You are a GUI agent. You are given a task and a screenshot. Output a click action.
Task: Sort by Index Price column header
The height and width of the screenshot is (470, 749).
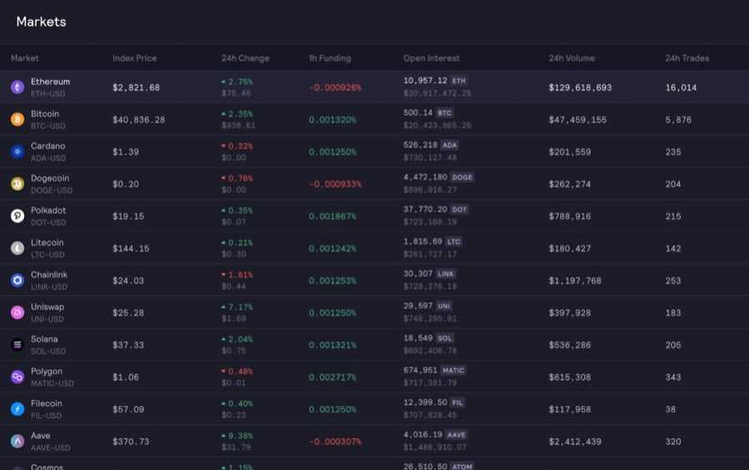point(134,58)
